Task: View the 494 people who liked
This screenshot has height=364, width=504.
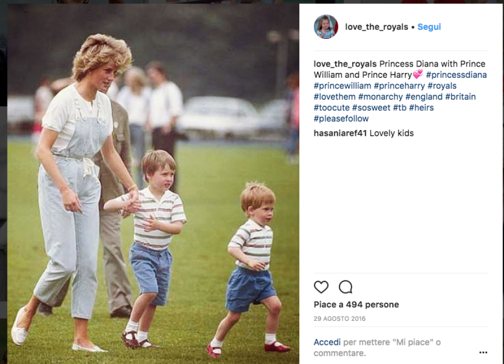Action: coord(356,304)
